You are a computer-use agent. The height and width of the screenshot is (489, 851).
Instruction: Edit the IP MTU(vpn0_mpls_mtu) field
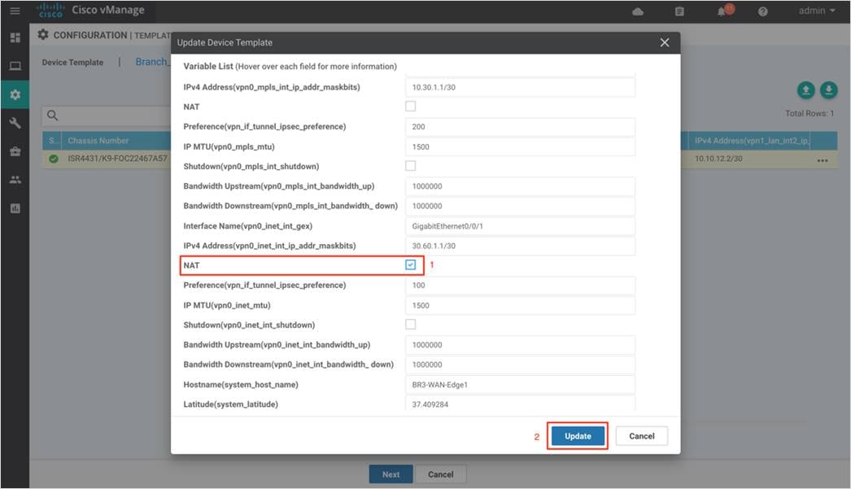pos(520,147)
